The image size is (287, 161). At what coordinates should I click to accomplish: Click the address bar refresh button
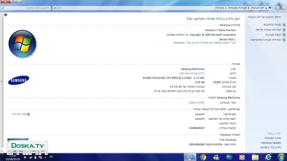[55, 8]
